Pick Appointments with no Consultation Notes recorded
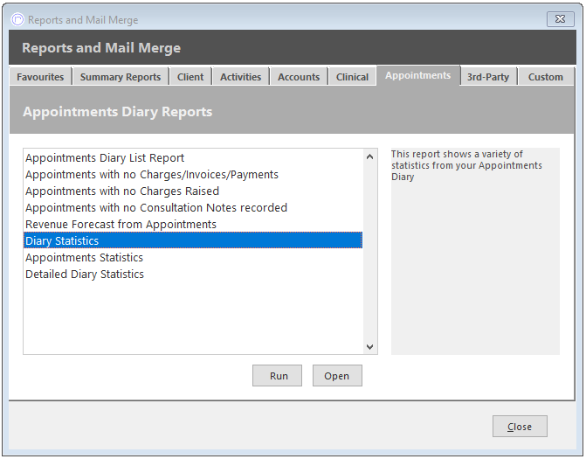586x459 pixels. [193, 207]
